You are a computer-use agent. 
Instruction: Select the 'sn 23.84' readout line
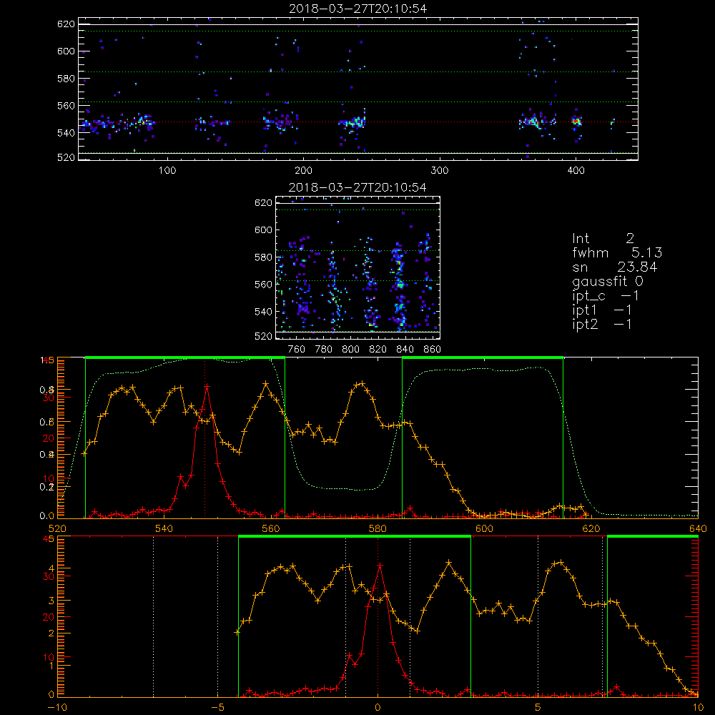(615, 267)
